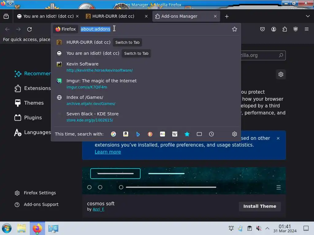Select Imgur suggestion result
314x235 pixels.
146,84
